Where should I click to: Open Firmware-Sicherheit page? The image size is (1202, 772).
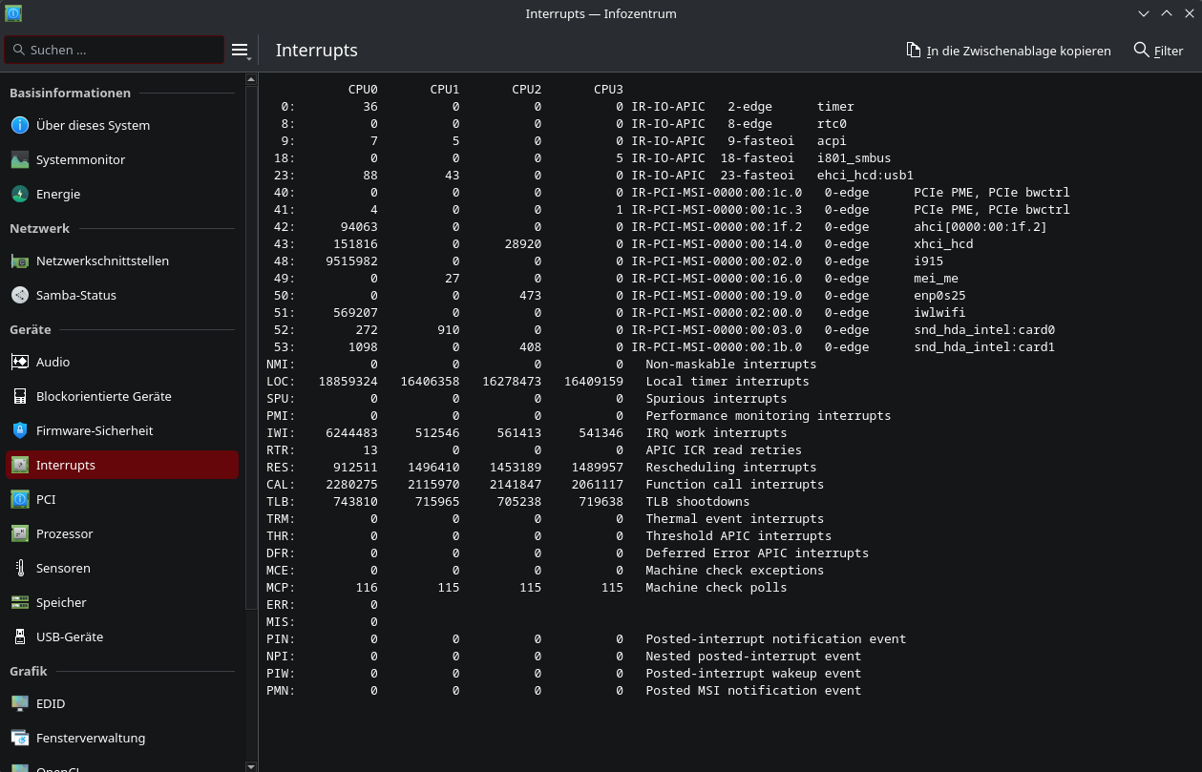[x=122, y=430]
